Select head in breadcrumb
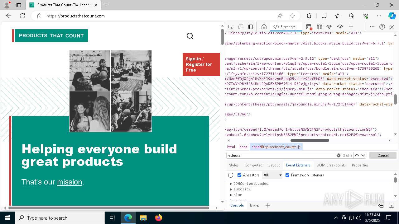399x224 pixels. pos(243,147)
